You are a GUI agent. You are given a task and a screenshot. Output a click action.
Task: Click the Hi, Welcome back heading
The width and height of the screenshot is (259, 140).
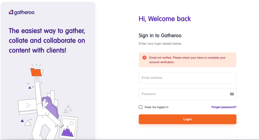coord(165,19)
